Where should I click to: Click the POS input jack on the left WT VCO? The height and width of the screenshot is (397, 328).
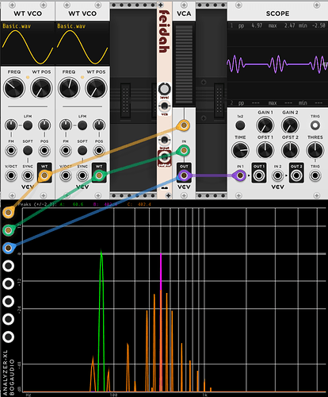click(44, 150)
